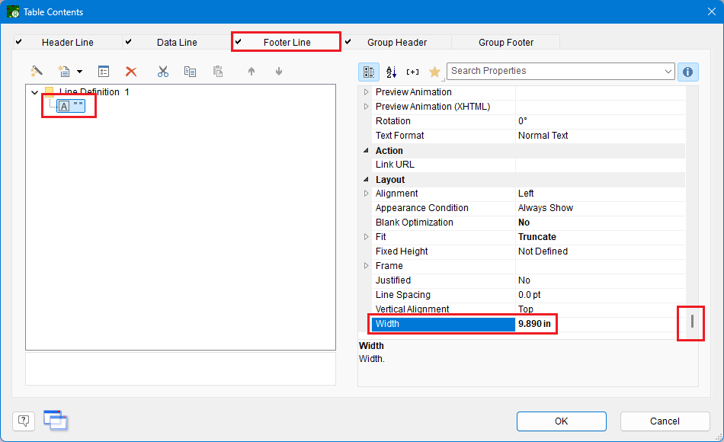Click the insert new field icon
The image size is (724, 442).
pos(64,72)
